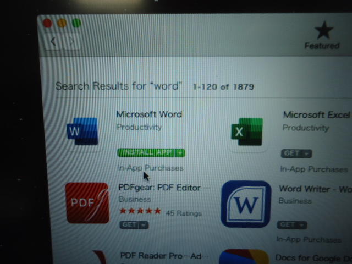Viewport: 352px width, 264px height.
Task: Open the Microsoft Word app icon
Action: (82, 131)
